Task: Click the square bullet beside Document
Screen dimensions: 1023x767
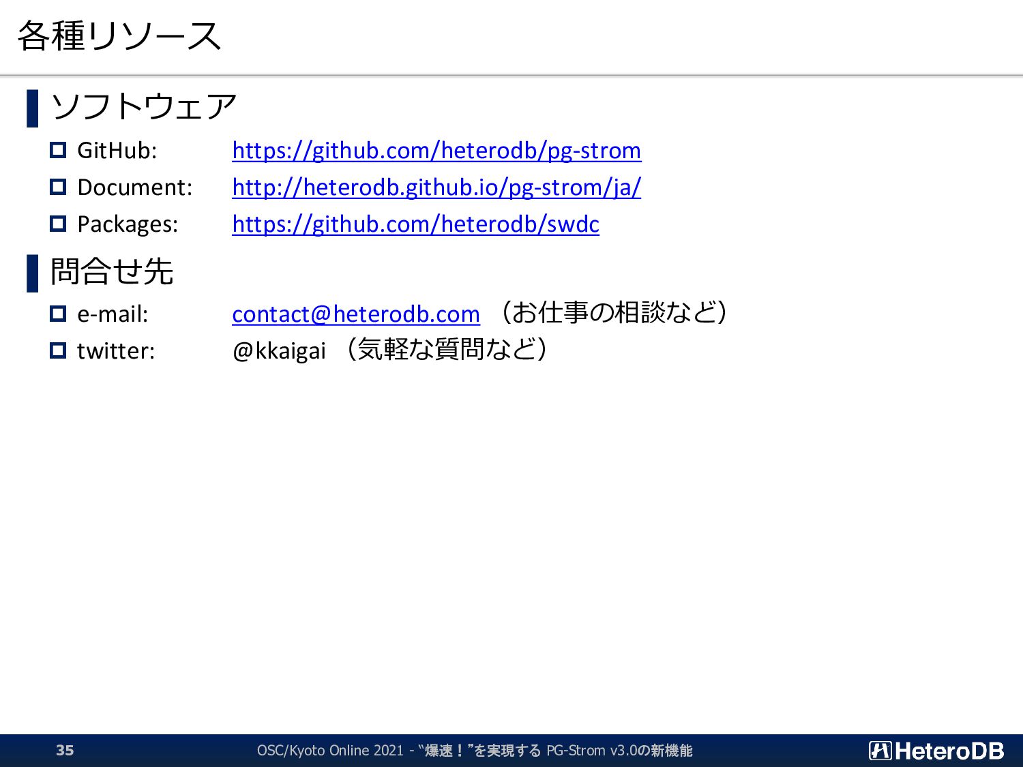Action: point(58,187)
